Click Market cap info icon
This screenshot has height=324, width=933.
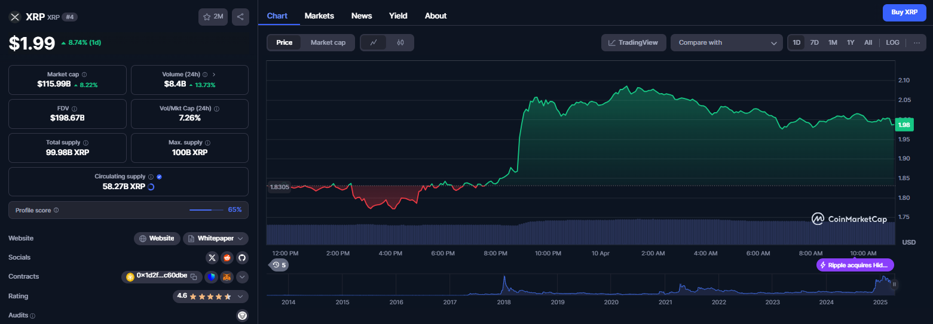click(84, 75)
